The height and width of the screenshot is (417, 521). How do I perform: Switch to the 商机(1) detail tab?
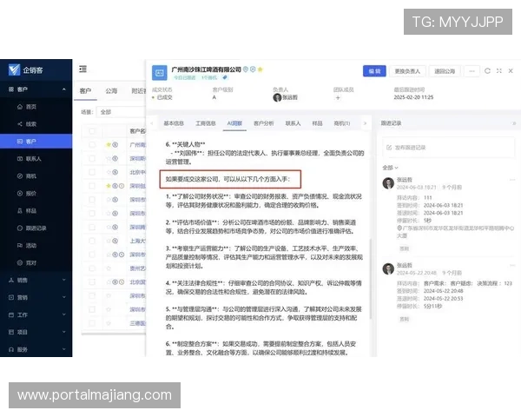coord(342,123)
